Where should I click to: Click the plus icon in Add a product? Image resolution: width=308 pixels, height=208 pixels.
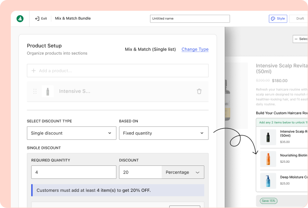[34, 70]
